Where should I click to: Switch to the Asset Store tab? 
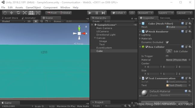pos(10,18)
